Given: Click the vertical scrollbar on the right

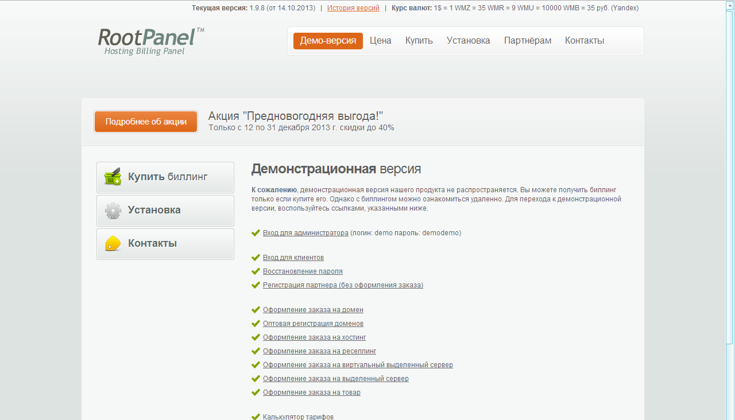Looking at the screenshot, I should click(730, 172).
